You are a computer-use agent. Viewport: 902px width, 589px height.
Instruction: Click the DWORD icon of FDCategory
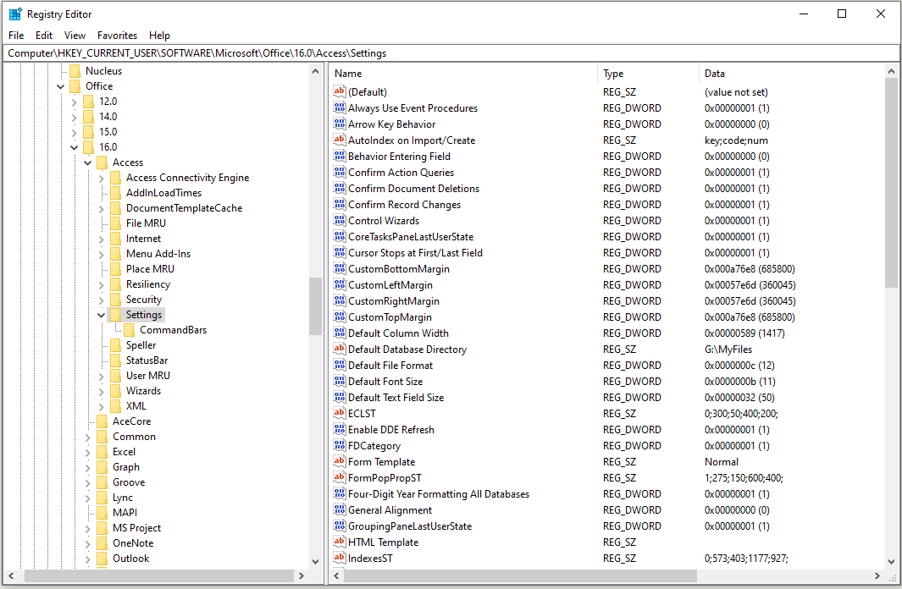(340, 445)
